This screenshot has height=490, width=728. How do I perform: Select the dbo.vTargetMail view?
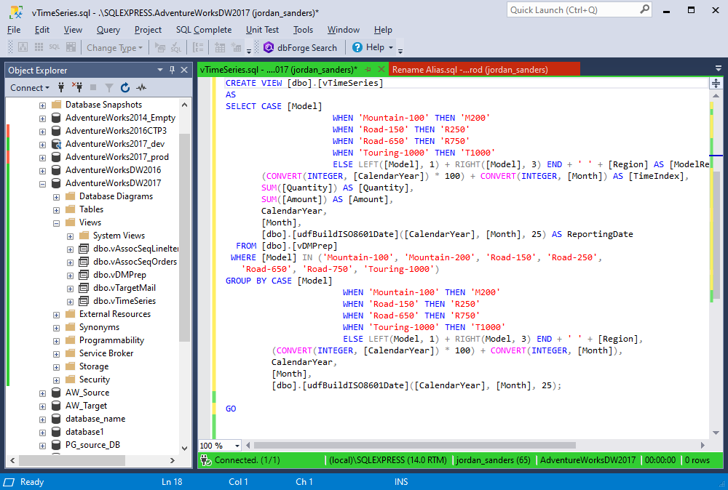click(x=124, y=288)
